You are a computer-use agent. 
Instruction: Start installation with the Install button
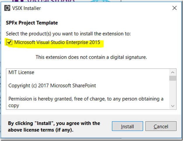pos(128,126)
